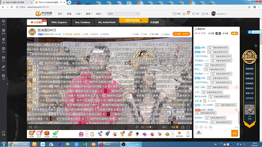Viewport: 262px width, 147px height.
Task: Click the Windows Start button
Action: click(4, 144)
